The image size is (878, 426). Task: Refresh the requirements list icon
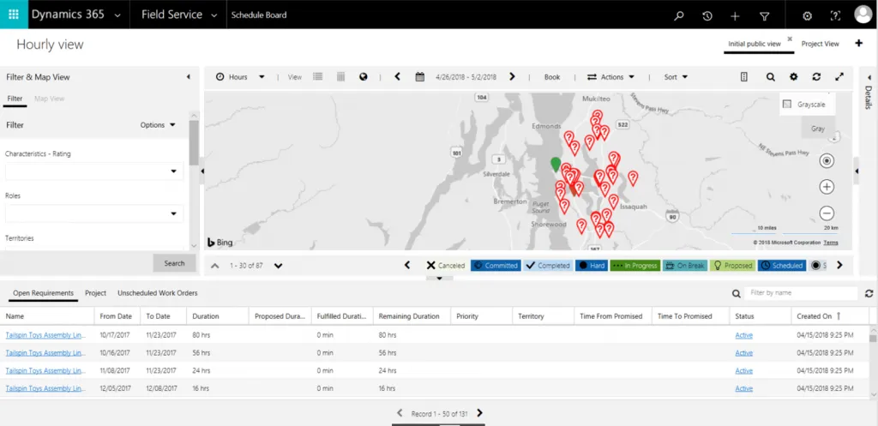point(869,293)
